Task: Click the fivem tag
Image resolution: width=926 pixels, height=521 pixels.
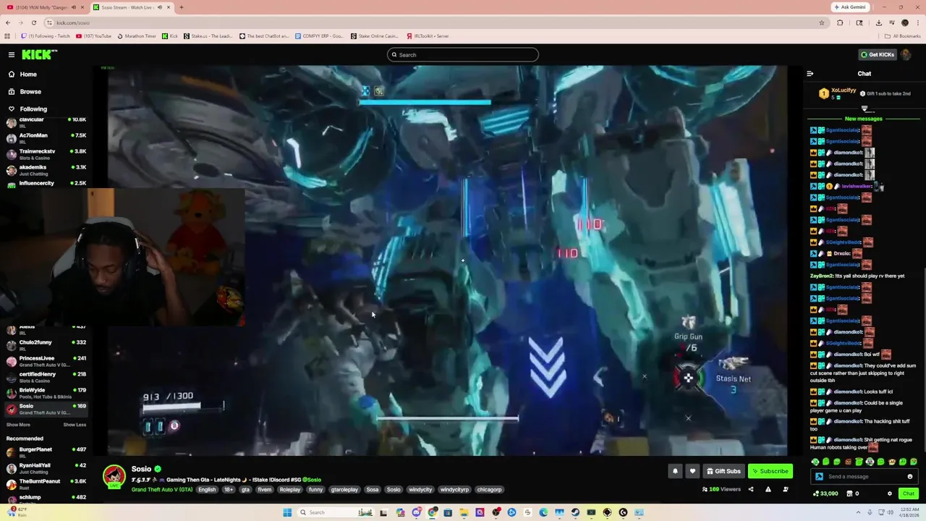Action: [x=264, y=490]
